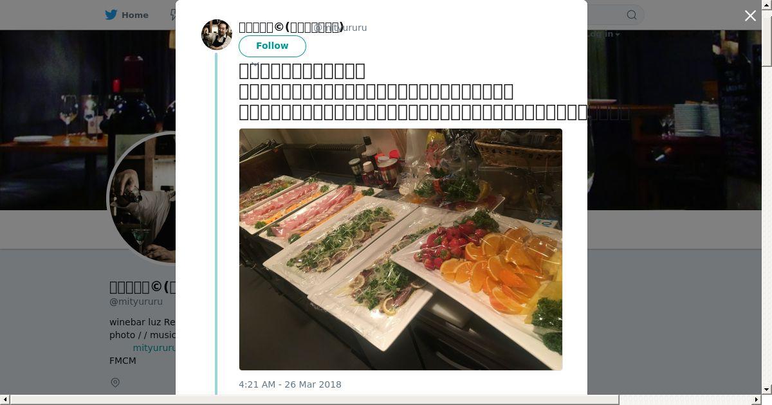Click the Moments lightning icon
The width and height of the screenshot is (772, 405).
(172, 15)
